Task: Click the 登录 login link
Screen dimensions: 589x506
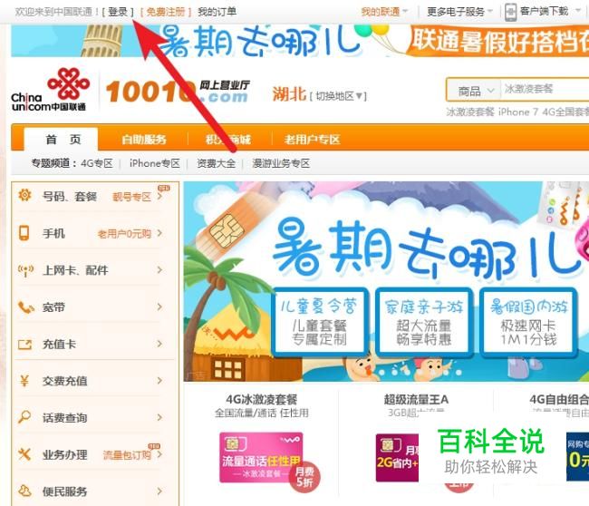Action: click(x=118, y=12)
